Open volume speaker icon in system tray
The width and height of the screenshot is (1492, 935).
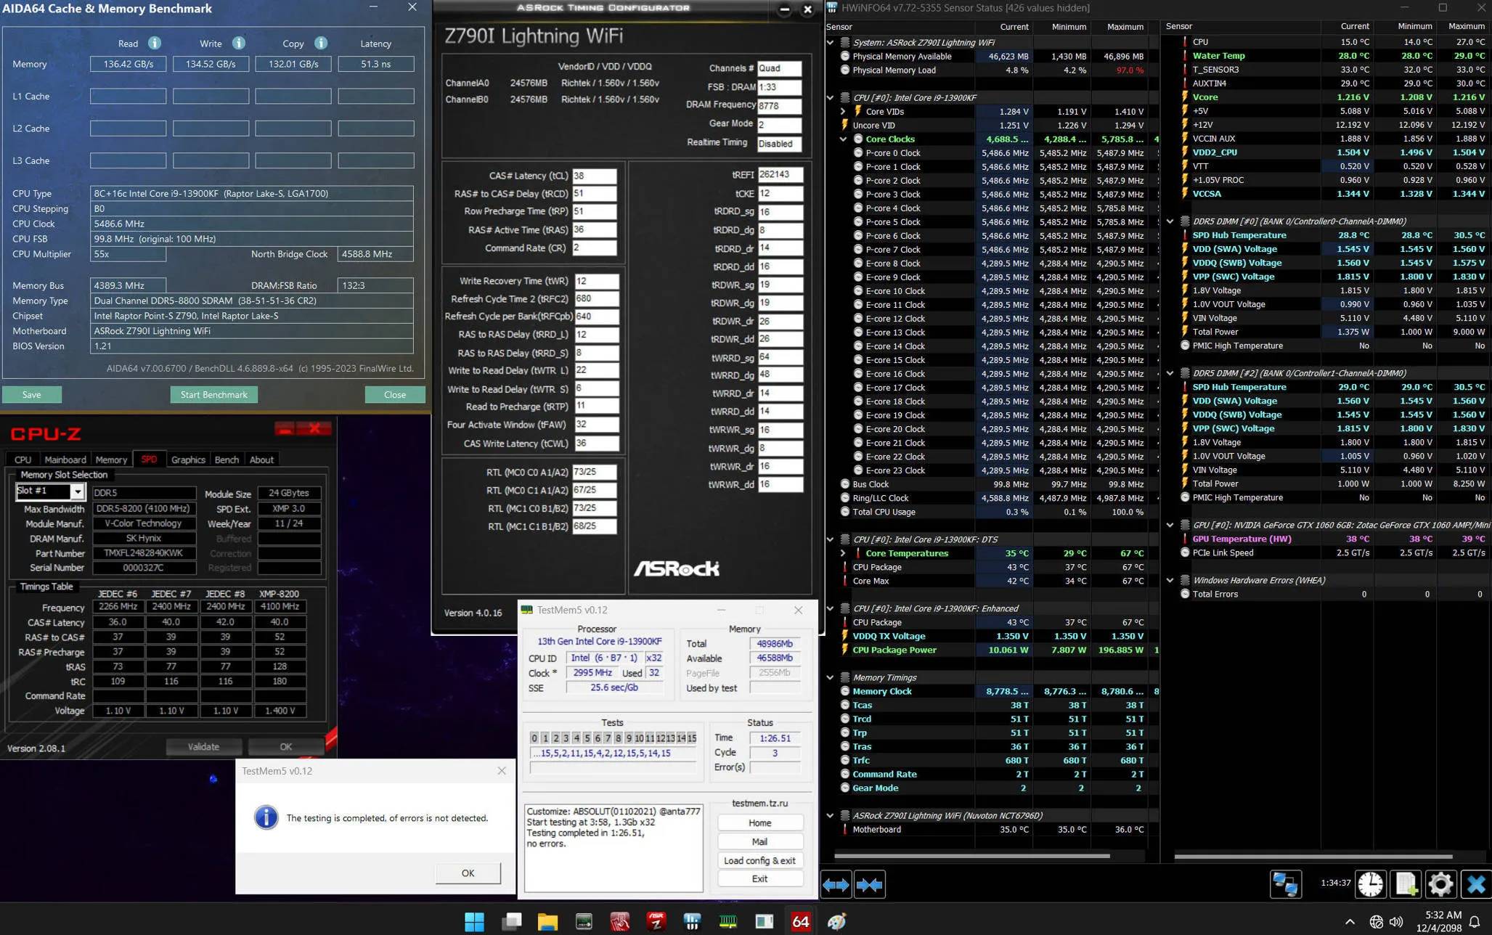1395,921
